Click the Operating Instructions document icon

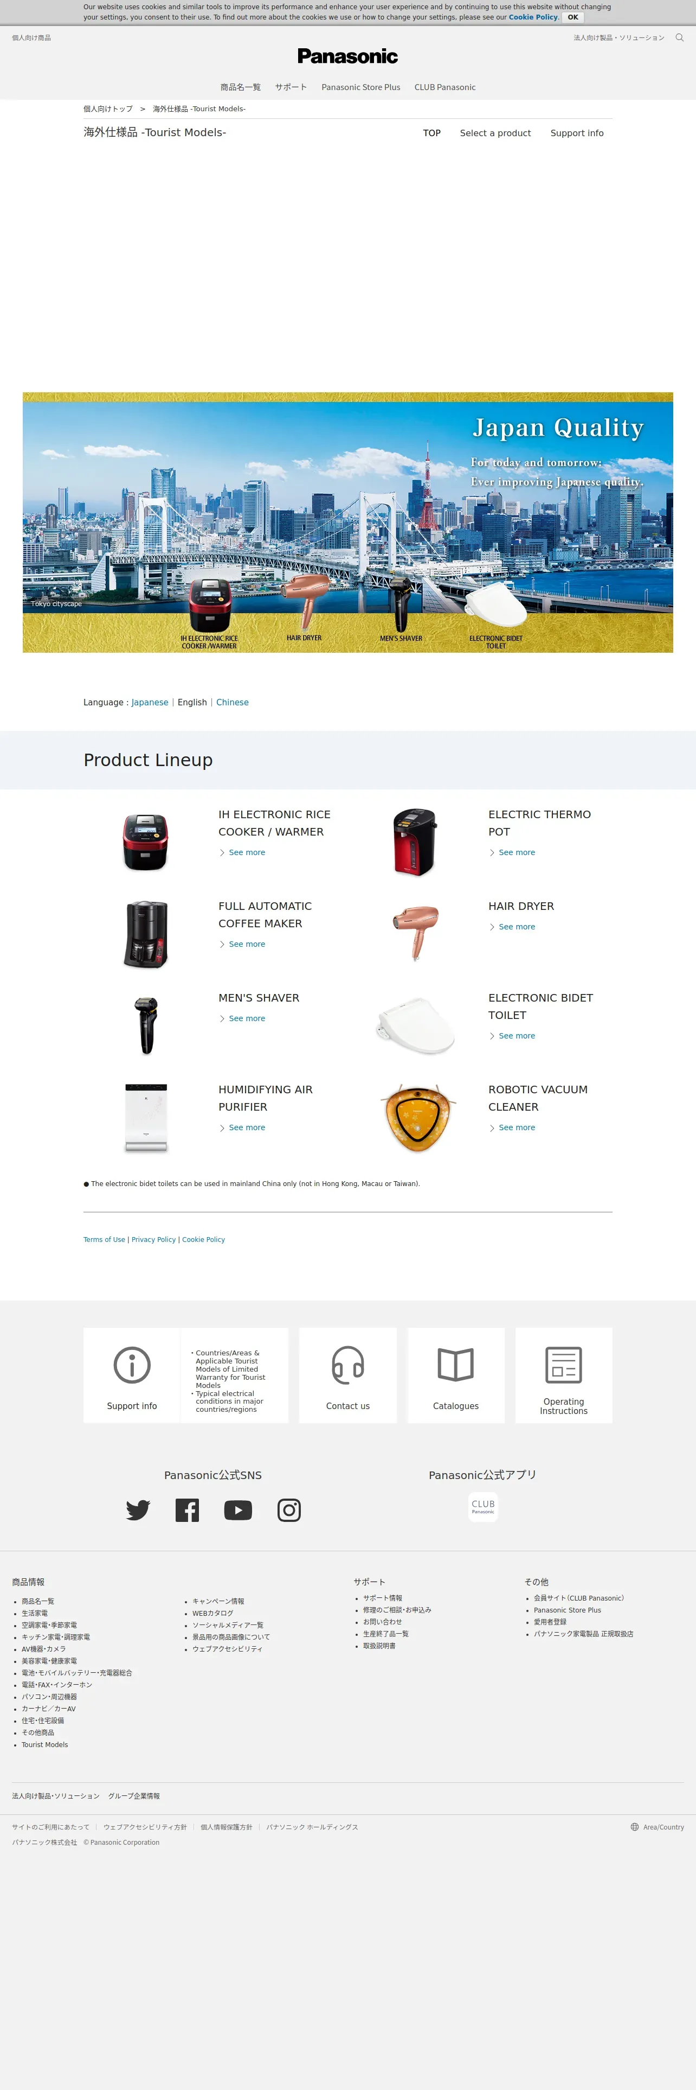(564, 1365)
